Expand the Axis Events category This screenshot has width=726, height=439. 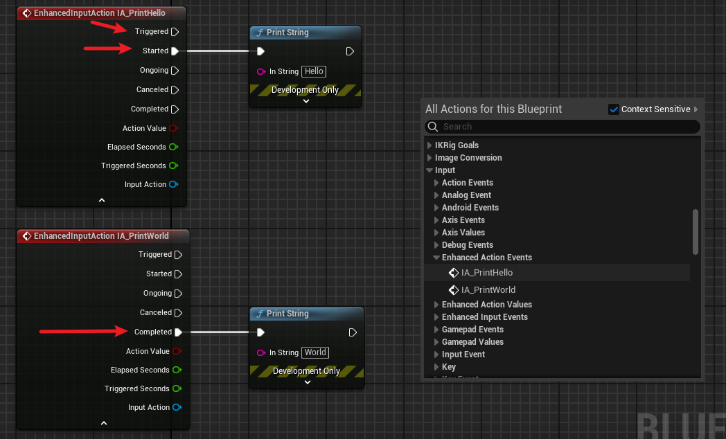[436, 220]
